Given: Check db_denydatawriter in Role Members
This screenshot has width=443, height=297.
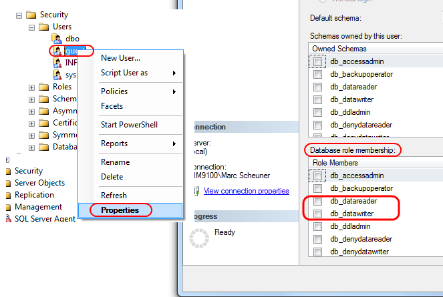Looking at the screenshot, I should [x=317, y=252].
